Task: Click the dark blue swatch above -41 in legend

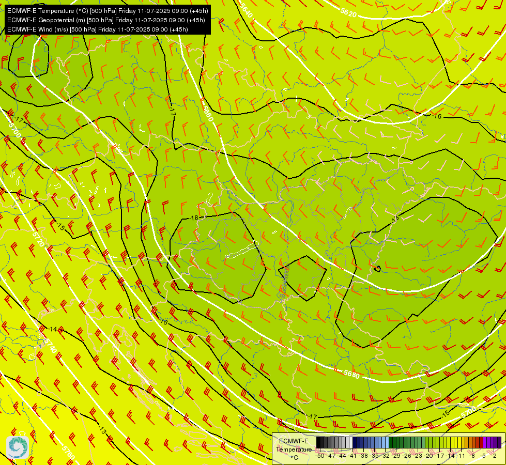Action: [x=355, y=442]
